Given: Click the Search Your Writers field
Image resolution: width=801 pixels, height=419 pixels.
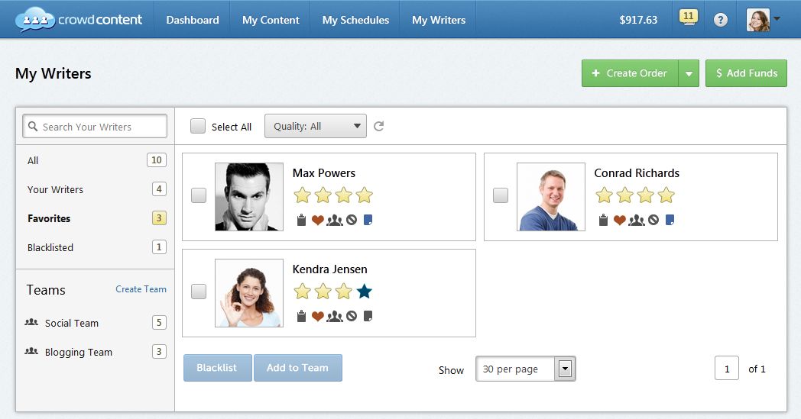Looking at the screenshot, I should point(96,127).
